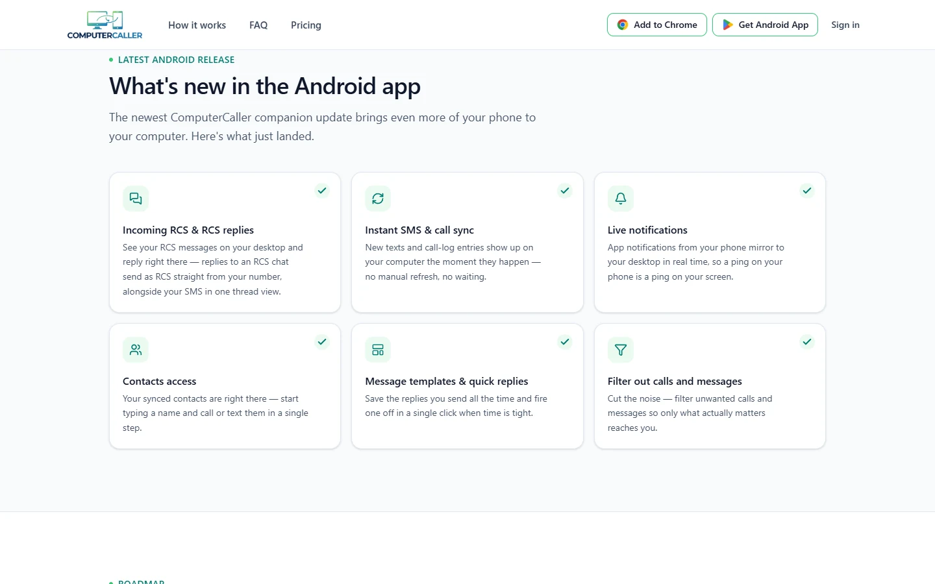The width and height of the screenshot is (935, 584).
Task: Click the chat bubbles icon for RCS replies
Action: (136, 199)
